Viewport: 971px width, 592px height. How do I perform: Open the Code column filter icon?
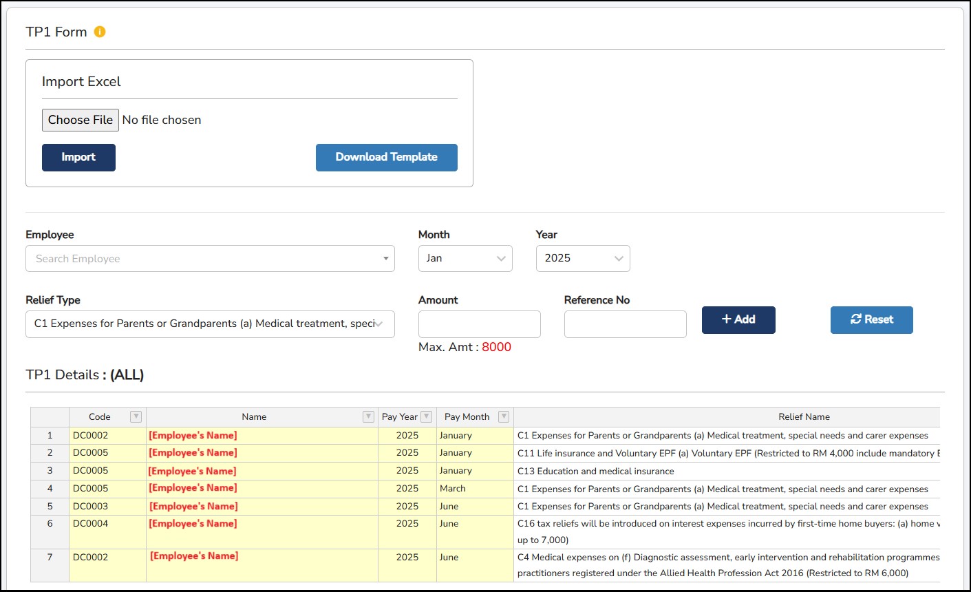pyautogui.click(x=136, y=416)
